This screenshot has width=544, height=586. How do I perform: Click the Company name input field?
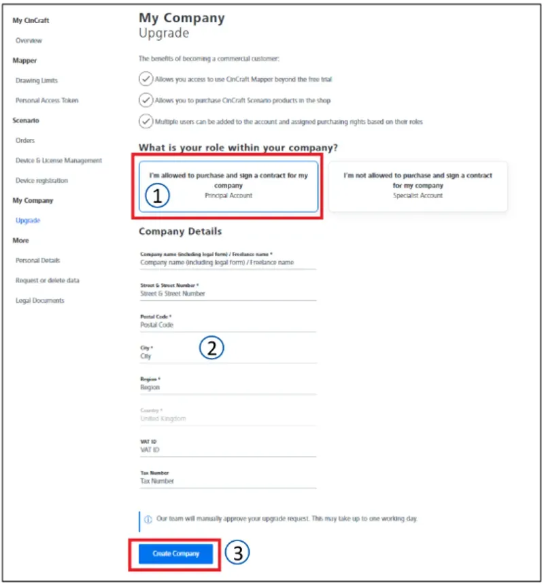(x=228, y=262)
